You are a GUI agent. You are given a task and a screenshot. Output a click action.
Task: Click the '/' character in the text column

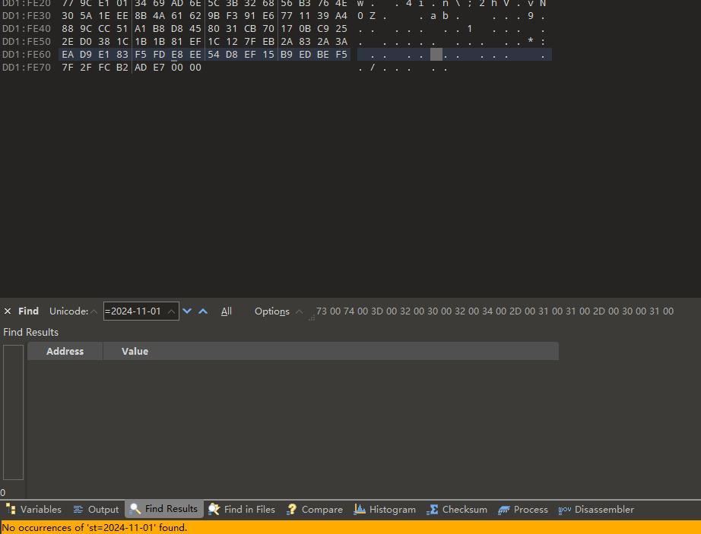(x=373, y=68)
